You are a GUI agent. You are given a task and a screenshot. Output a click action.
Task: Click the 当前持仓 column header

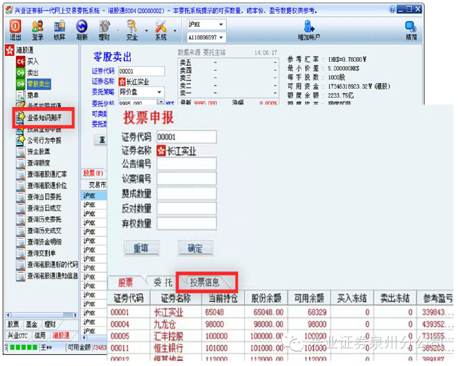[x=223, y=298]
